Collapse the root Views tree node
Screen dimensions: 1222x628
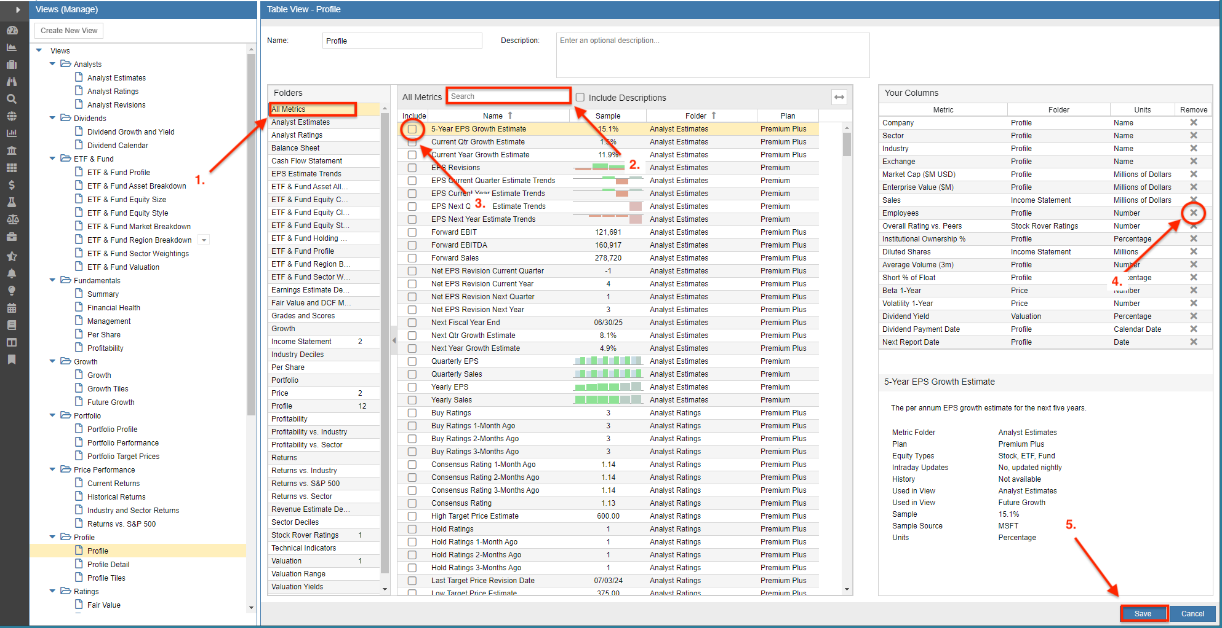39,50
